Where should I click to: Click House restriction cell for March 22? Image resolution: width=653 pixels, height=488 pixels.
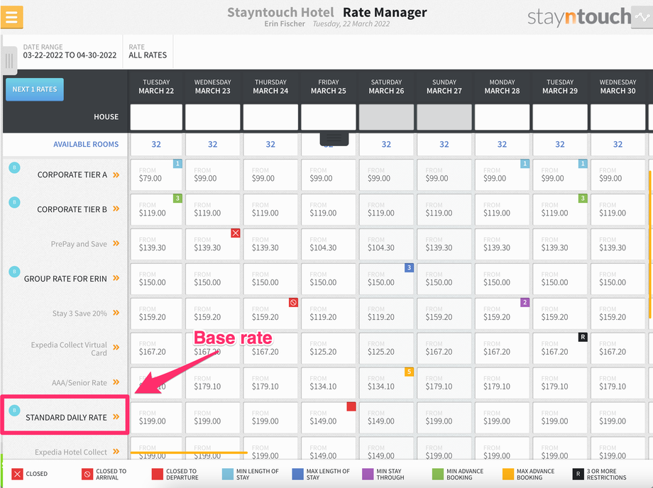pyautogui.click(x=156, y=117)
